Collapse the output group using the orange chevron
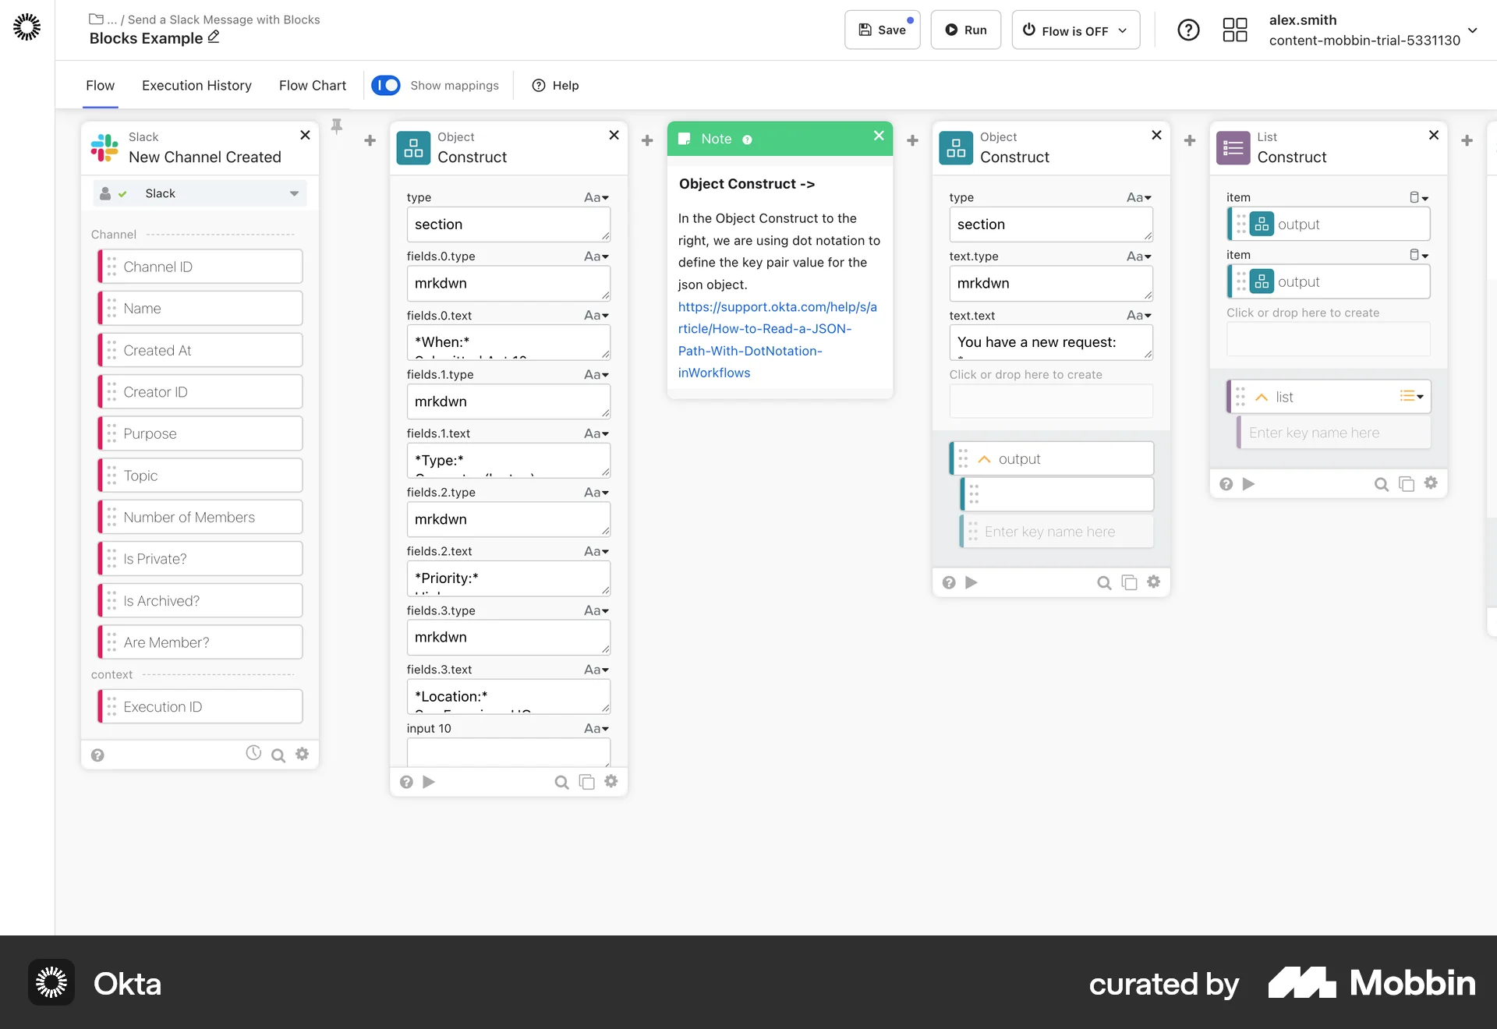 (984, 459)
